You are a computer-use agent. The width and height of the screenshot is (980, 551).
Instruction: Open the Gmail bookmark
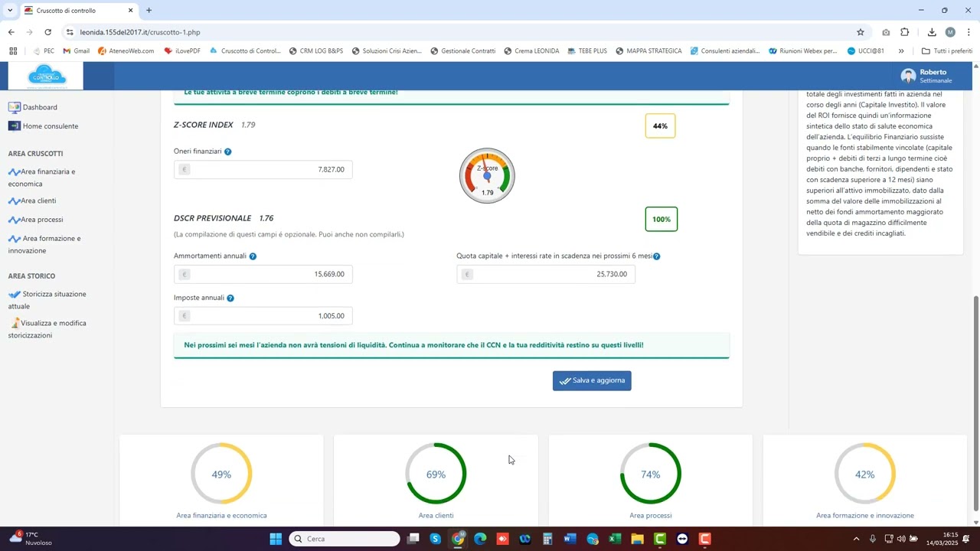[76, 51]
